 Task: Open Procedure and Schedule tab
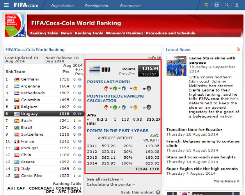point(170,33)
